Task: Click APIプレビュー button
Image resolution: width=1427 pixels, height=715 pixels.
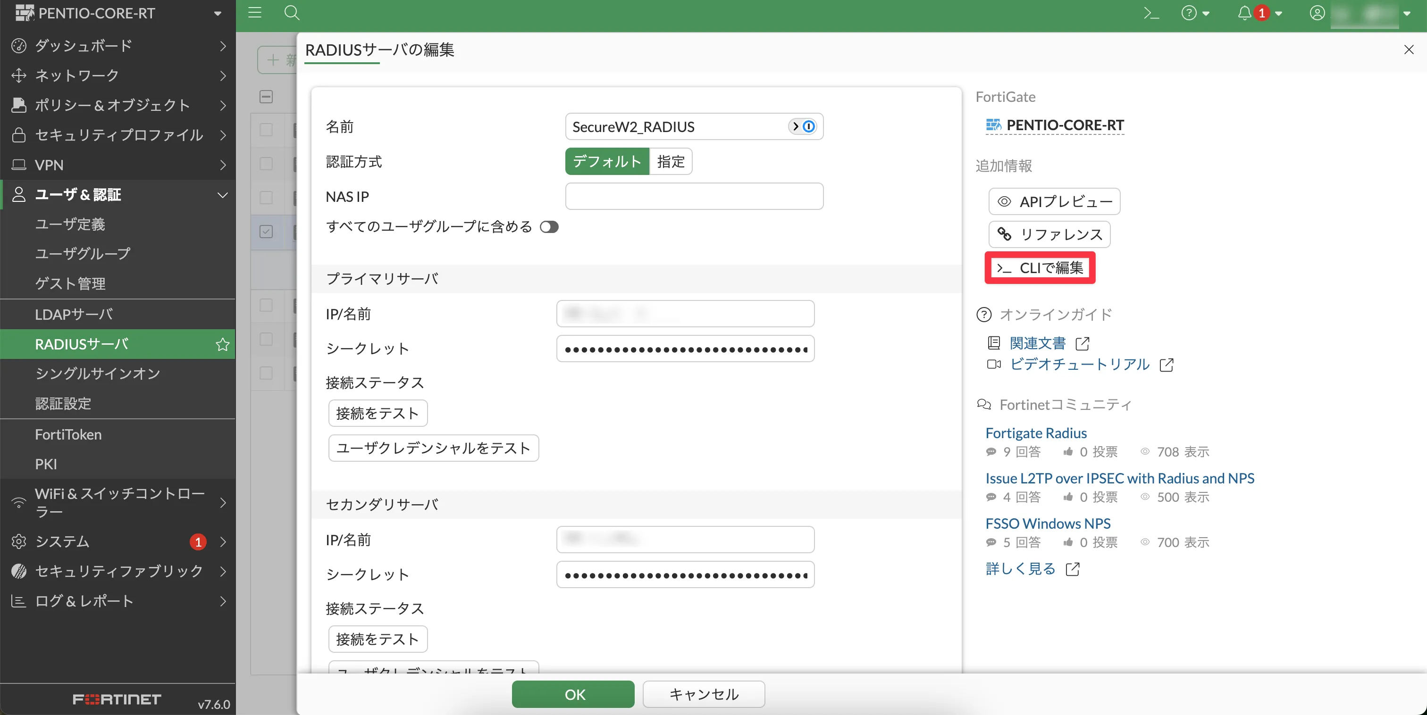Action: 1054,201
